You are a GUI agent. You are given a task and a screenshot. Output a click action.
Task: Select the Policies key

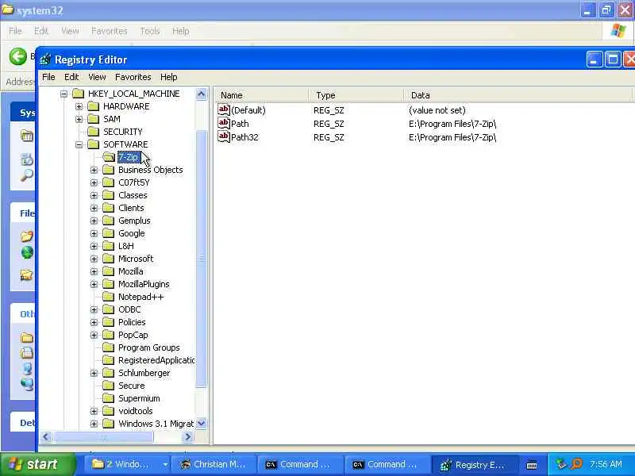(x=132, y=322)
